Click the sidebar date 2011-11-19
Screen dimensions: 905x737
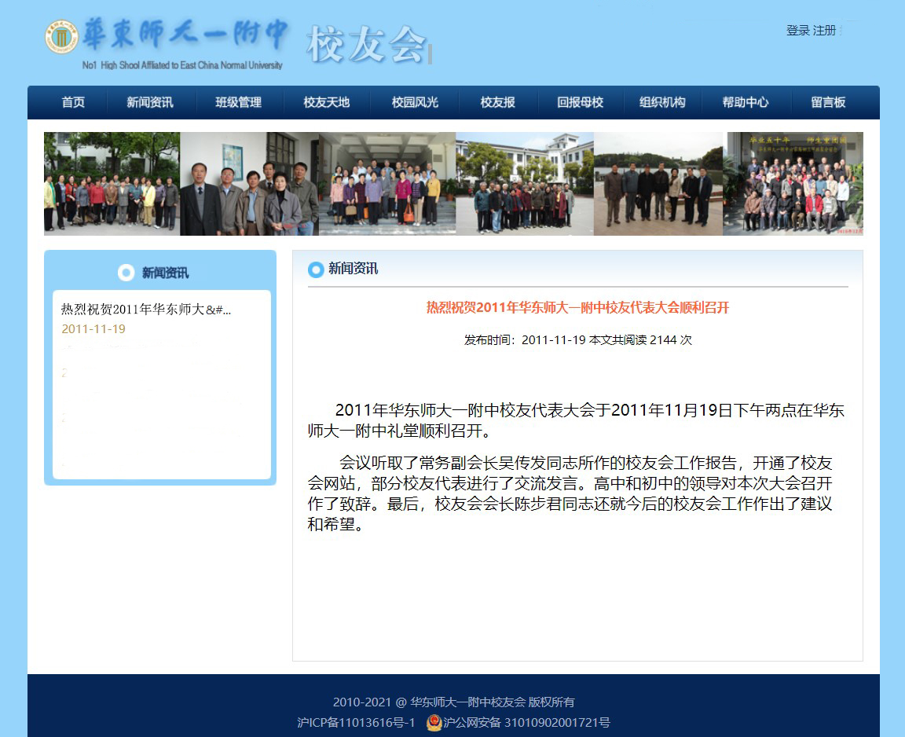tap(93, 329)
